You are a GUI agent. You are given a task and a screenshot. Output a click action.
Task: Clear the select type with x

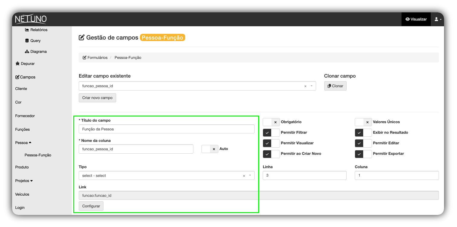point(244,176)
